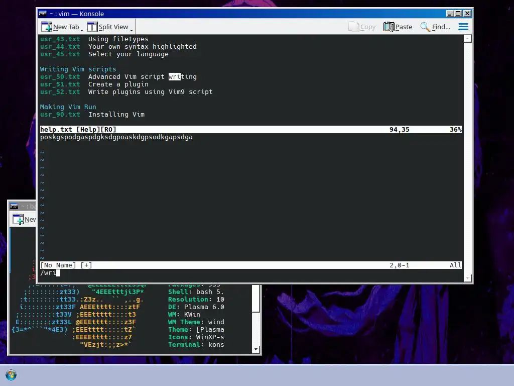Click the usr_45.txt help link
The height and width of the screenshot is (386, 514).
click(60, 54)
